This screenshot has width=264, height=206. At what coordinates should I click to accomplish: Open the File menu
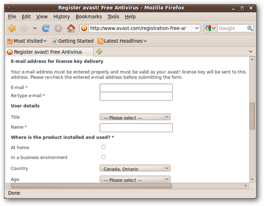click(12, 16)
